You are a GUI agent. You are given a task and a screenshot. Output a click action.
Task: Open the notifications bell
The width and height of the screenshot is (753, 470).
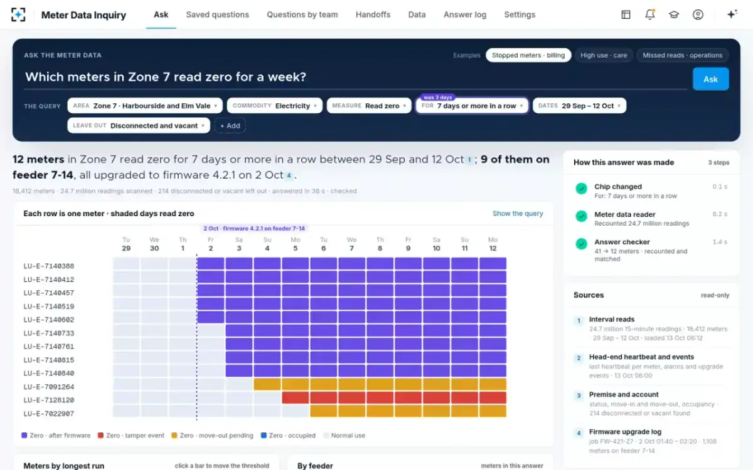click(650, 14)
